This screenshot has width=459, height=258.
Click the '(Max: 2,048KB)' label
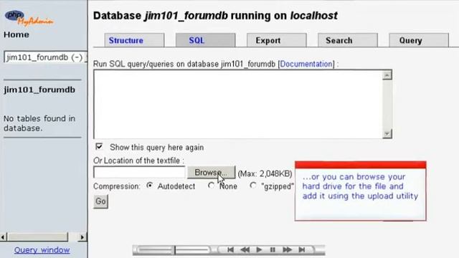(265, 173)
